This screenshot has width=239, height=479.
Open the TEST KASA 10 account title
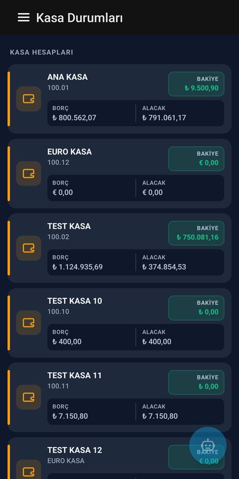pyautogui.click(x=75, y=301)
